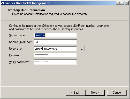Focus the Secure LDAP port field

click(55, 42)
